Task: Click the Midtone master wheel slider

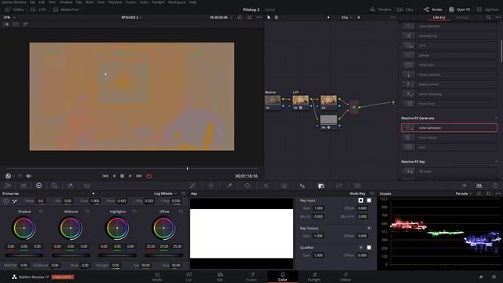Action: 71,255
